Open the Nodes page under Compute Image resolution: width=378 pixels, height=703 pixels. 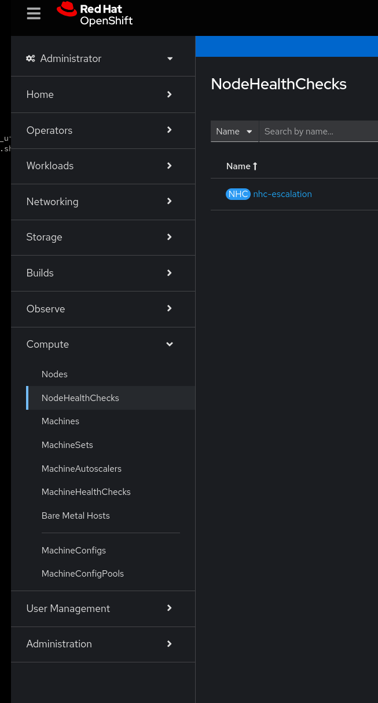54,374
